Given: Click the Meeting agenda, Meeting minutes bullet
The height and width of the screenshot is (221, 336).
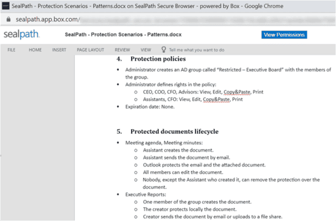Looking at the screenshot, I should (x=164, y=142).
